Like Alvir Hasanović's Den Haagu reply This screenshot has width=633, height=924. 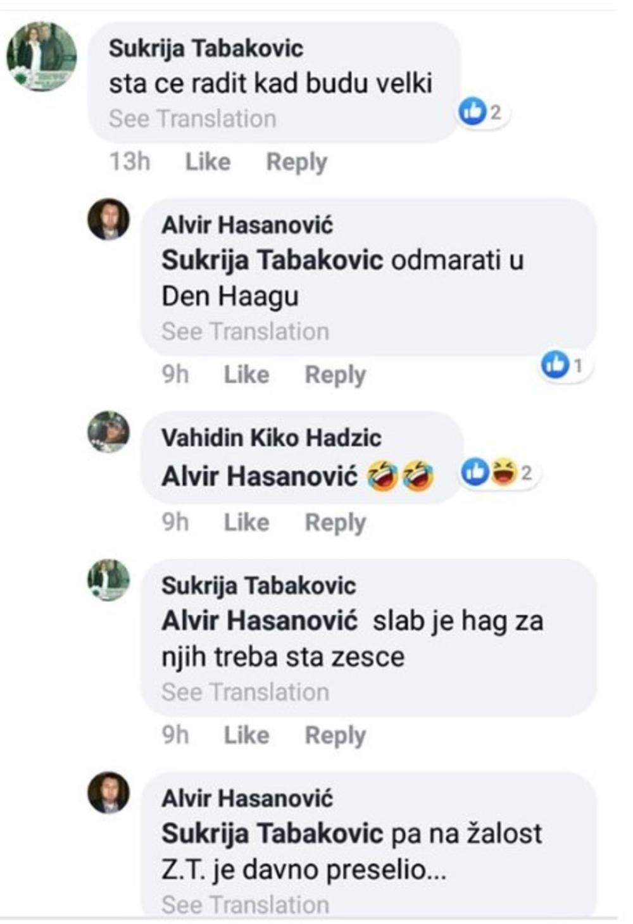246,375
